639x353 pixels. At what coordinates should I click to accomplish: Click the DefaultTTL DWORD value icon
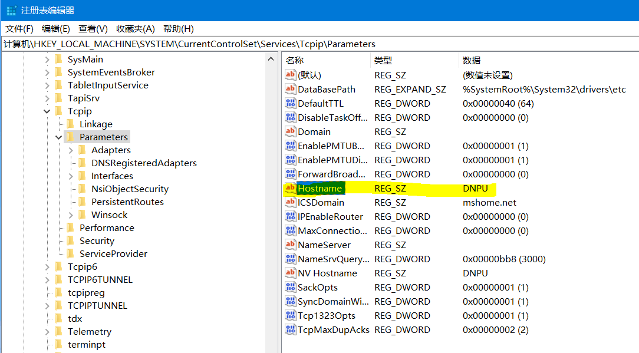pyautogui.click(x=290, y=104)
